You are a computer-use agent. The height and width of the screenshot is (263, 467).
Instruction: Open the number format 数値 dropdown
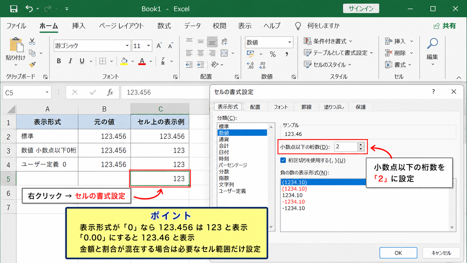tap(290, 42)
